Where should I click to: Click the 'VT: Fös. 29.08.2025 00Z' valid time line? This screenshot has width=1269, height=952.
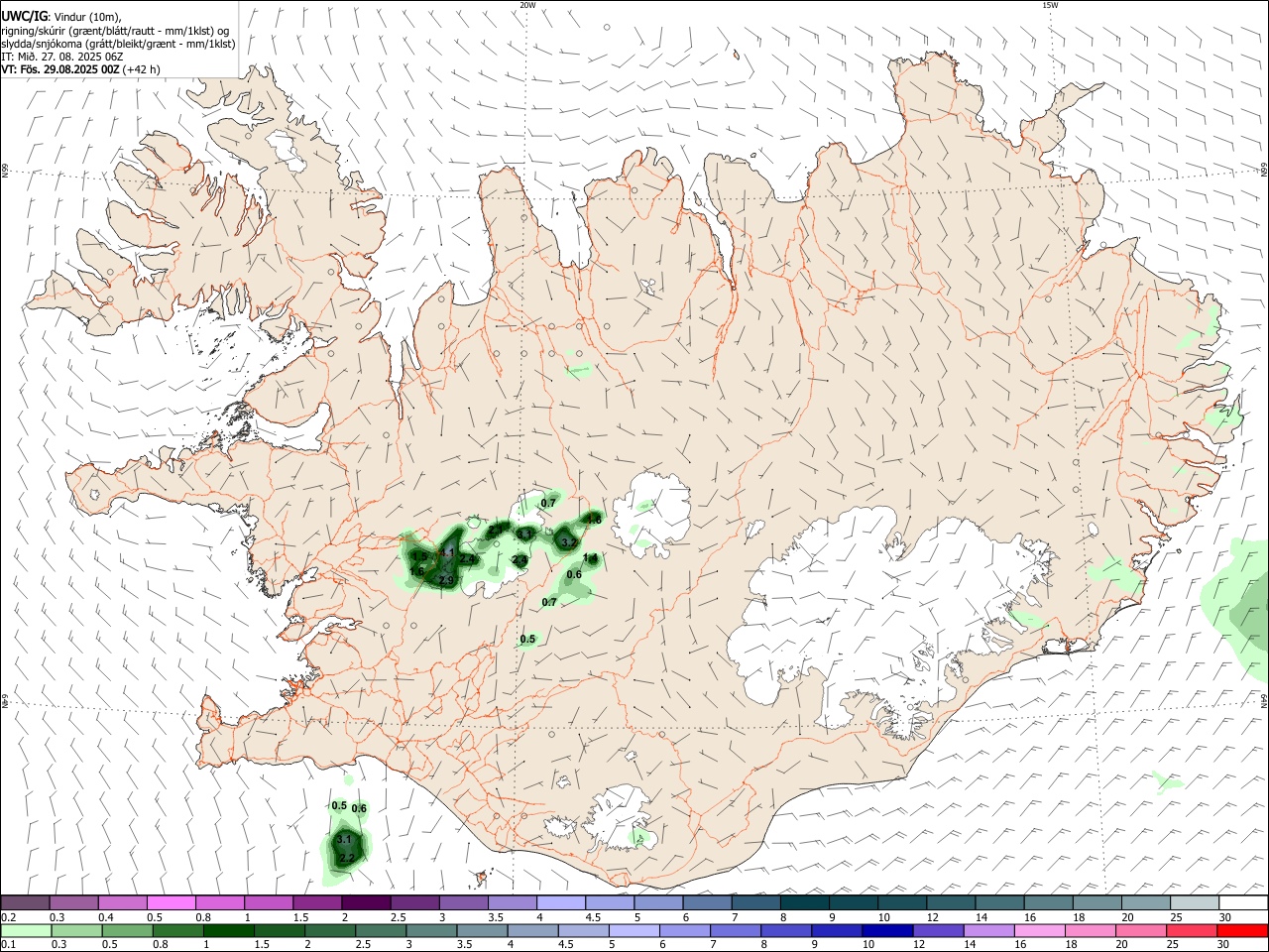[x=60, y=70]
